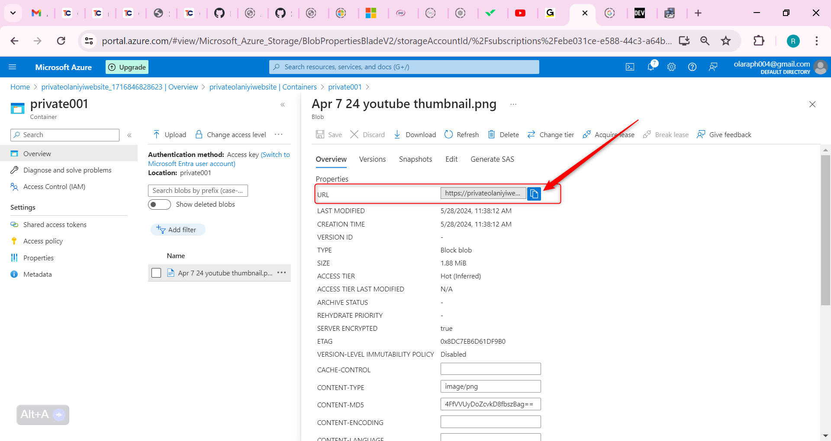The image size is (831, 441).
Task: Open the browser zoom magnifier icon
Action: [x=705, y=41]
